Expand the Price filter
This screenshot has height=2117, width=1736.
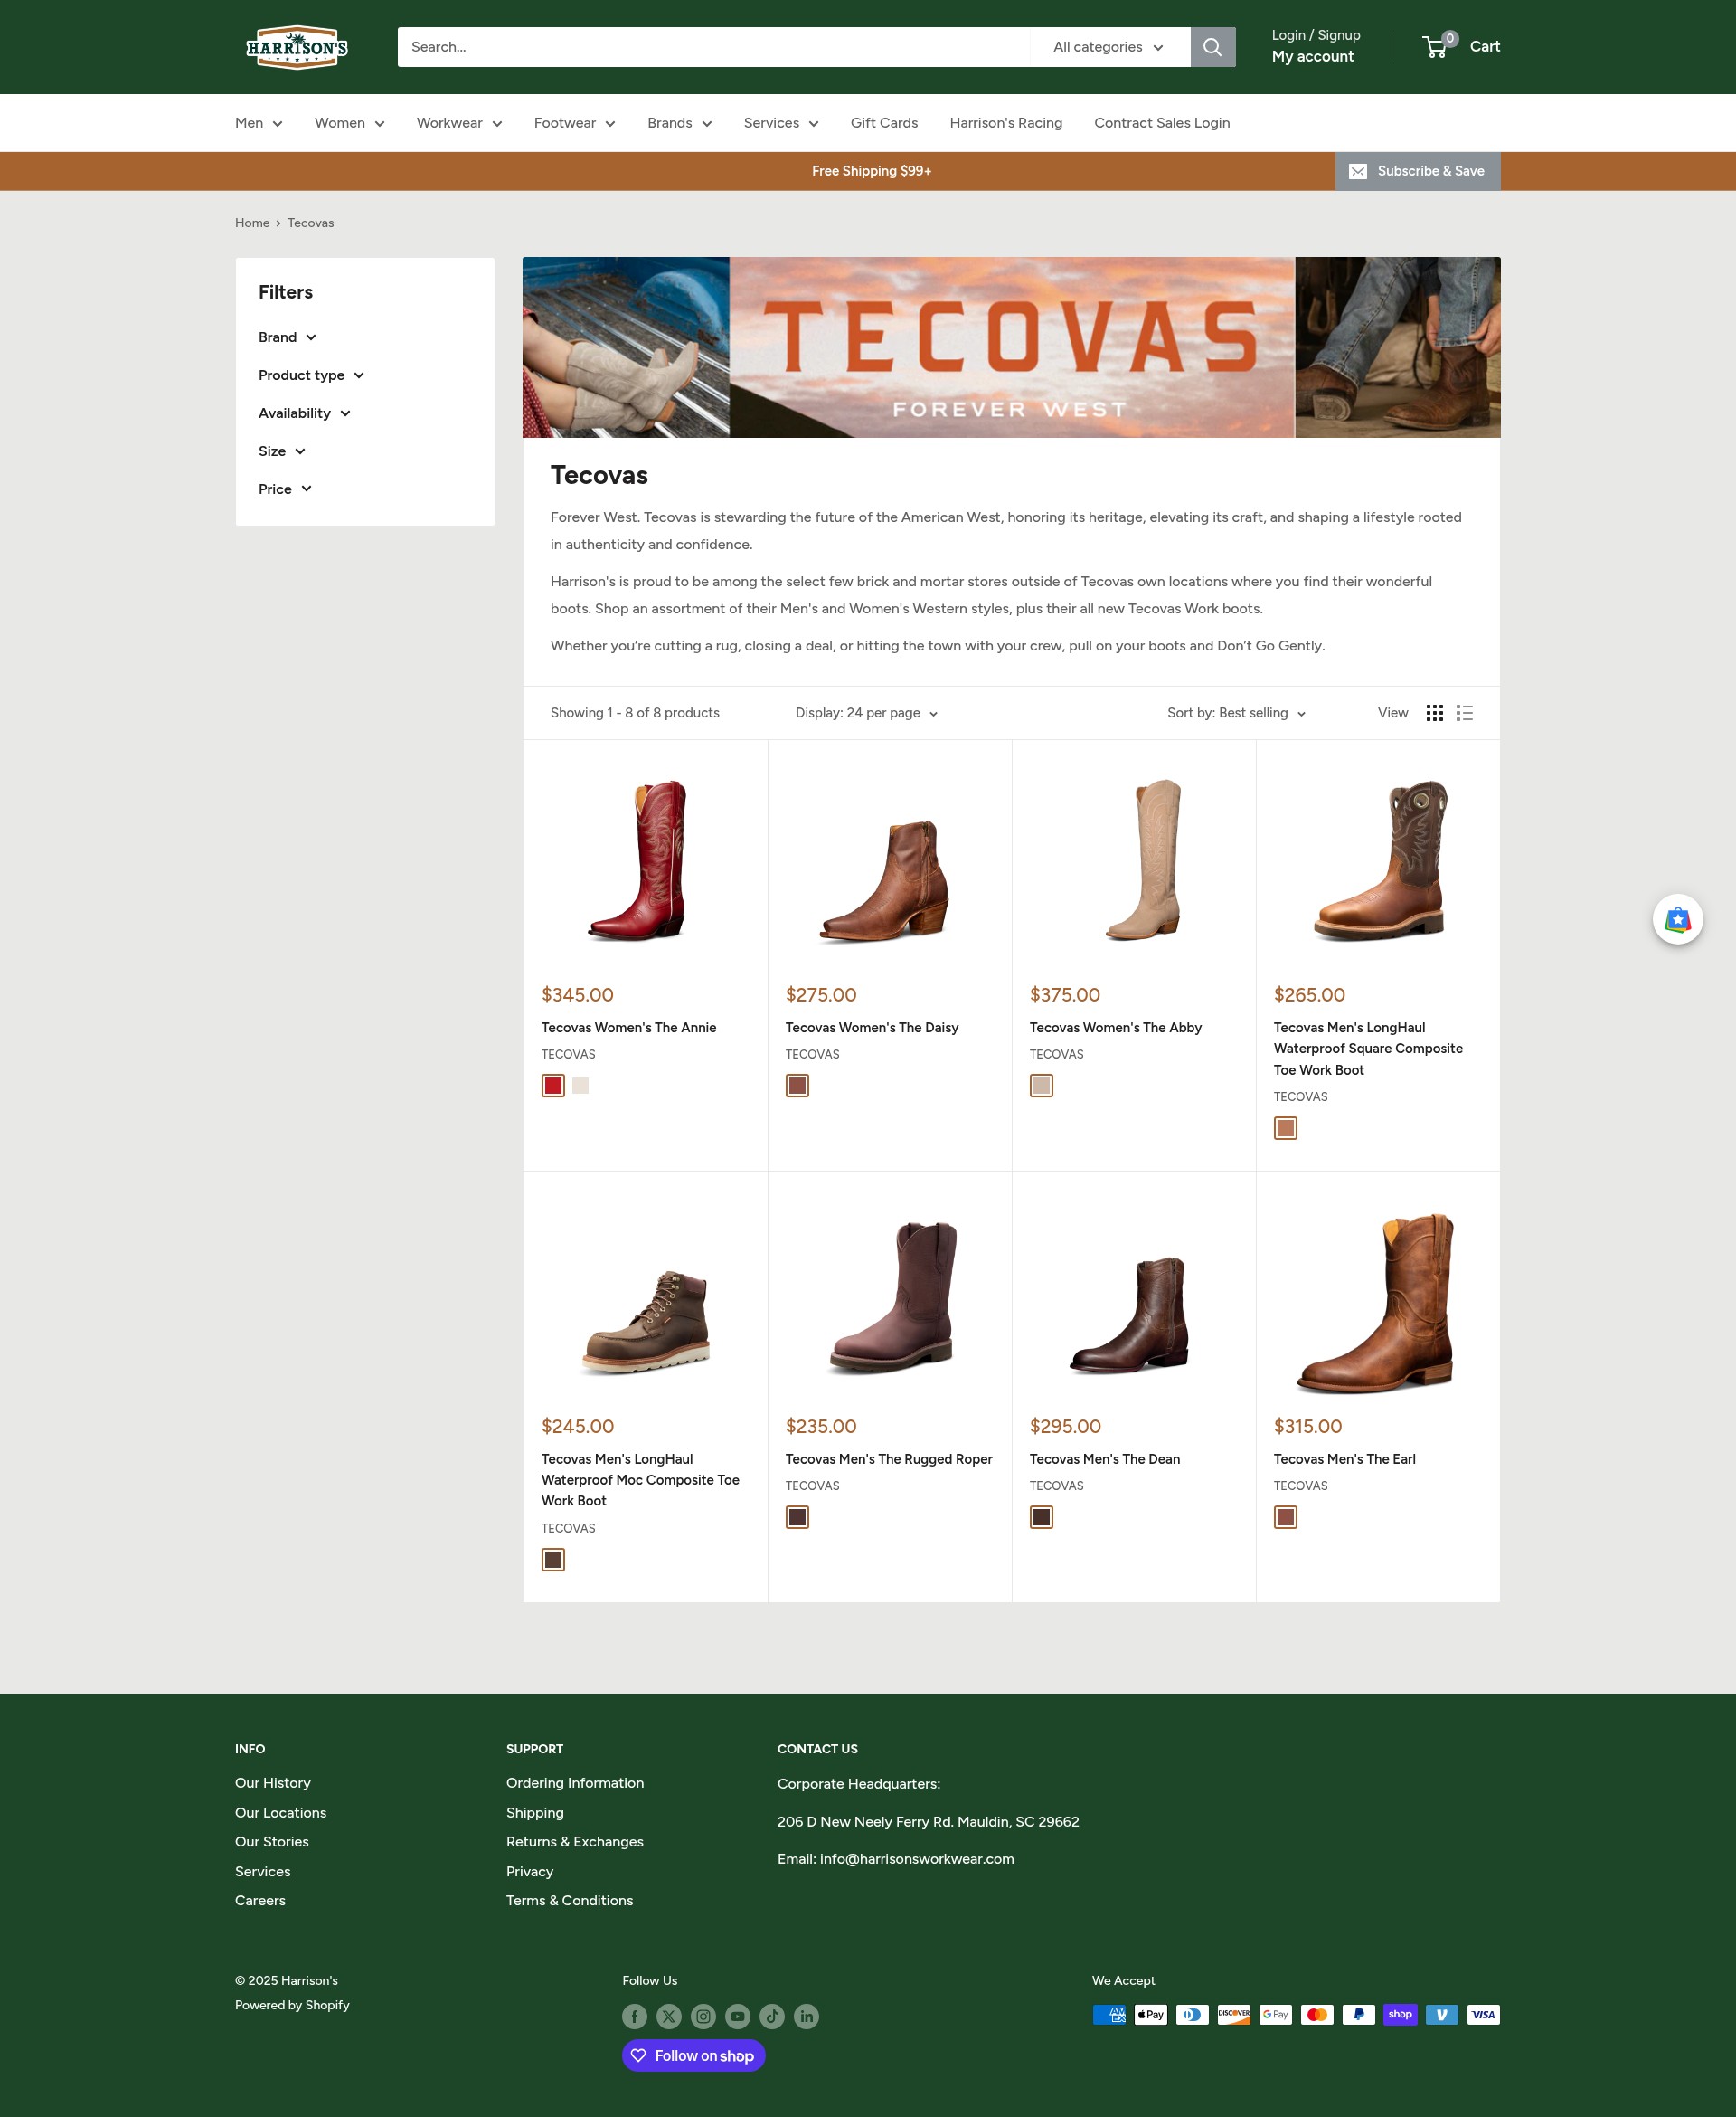pyautogui.click(x=285, y=489)
